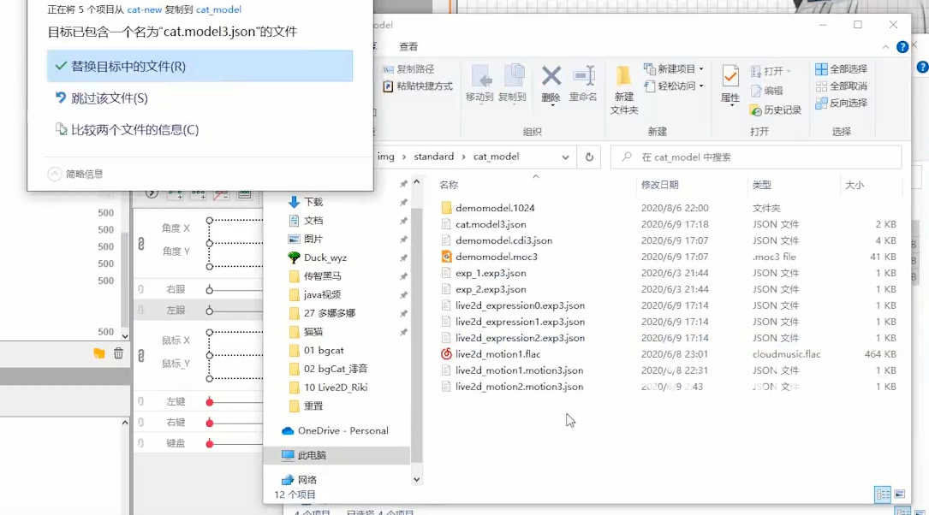Sort files by 修改日期 column header
This screenshot has width=929, height=515.
tap(660, 185)
